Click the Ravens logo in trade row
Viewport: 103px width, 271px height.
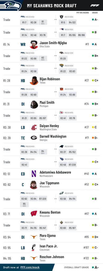(x=62, y=53)
